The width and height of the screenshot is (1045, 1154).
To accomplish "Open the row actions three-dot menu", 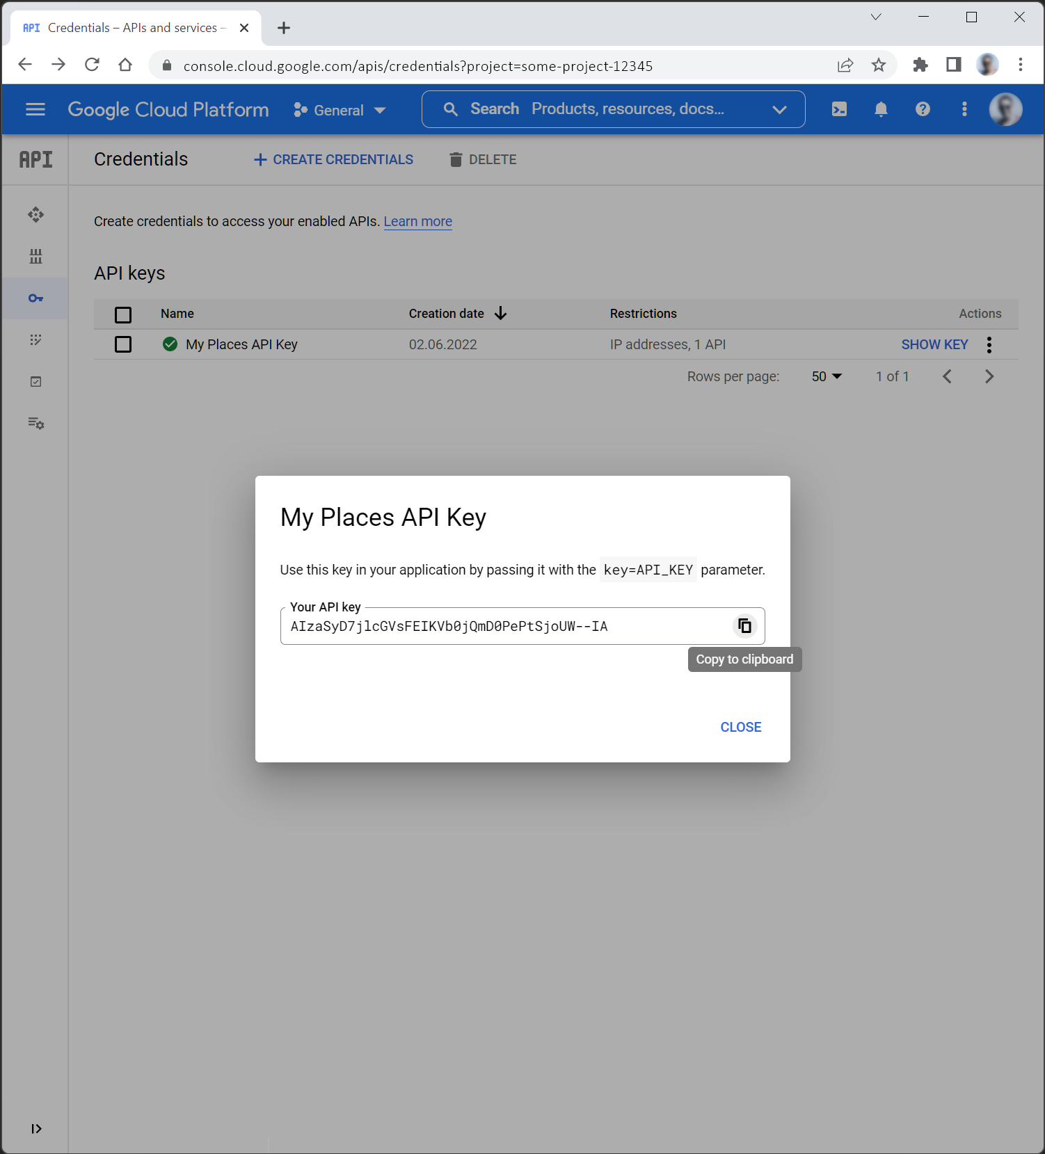I will (x=989, y=344).
